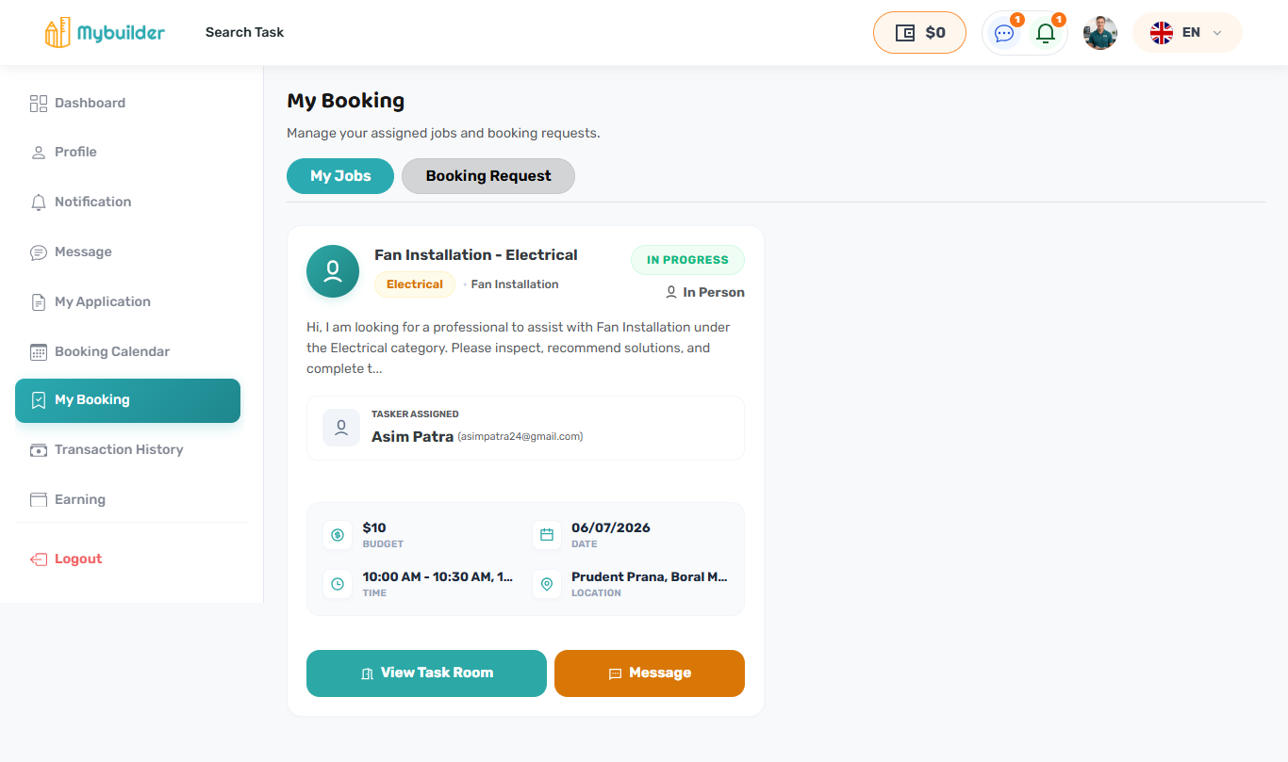Switch to the Booking Request tab
Screen dimensions: 1288x762
coord(488,176)
